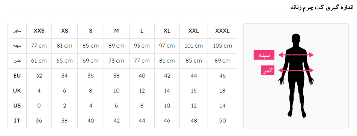Select the 105 cm chest value
This screenshot has height=136, width=357.
point(223,46)
